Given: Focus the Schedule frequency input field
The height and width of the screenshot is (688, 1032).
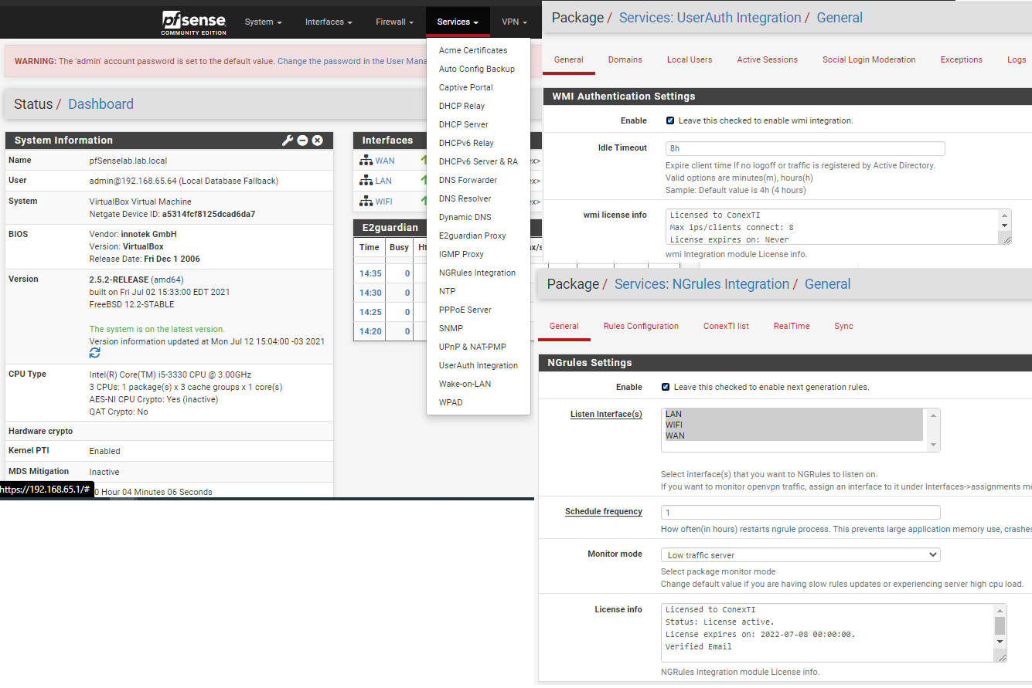Looking at the screenshot, I should [800, 513].
